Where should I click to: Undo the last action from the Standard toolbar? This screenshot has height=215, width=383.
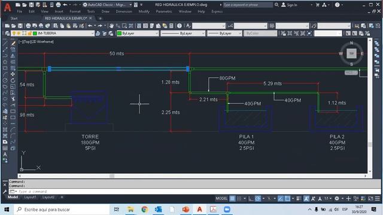90,26
